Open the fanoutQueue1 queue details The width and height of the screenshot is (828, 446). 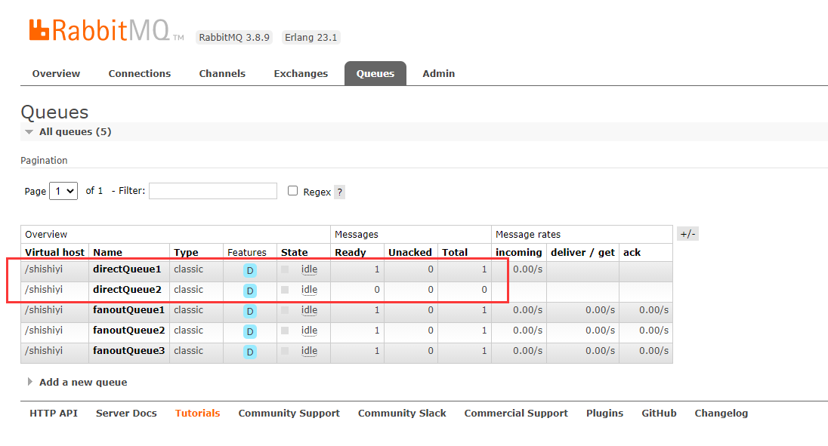click(x=129, y=310)
